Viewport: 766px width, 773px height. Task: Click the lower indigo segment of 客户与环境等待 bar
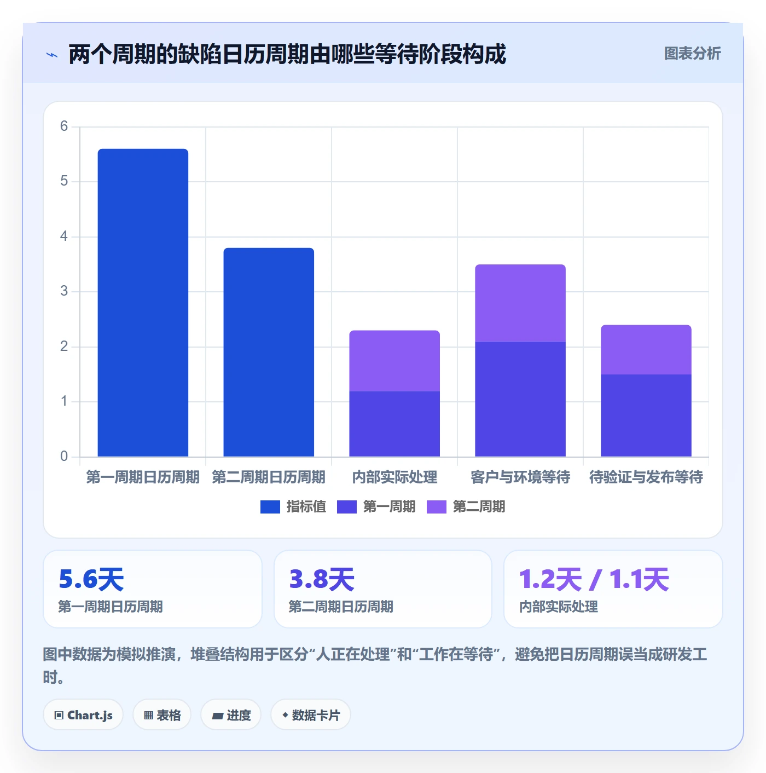click(520, 399)
